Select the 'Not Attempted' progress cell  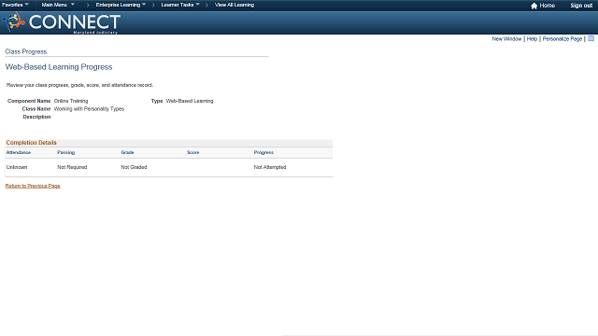[270, 167]
